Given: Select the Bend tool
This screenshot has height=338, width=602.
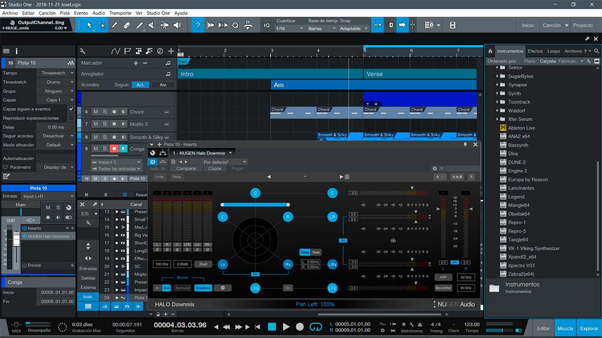Looking at the screenshot, I should [x=165, y=25].
